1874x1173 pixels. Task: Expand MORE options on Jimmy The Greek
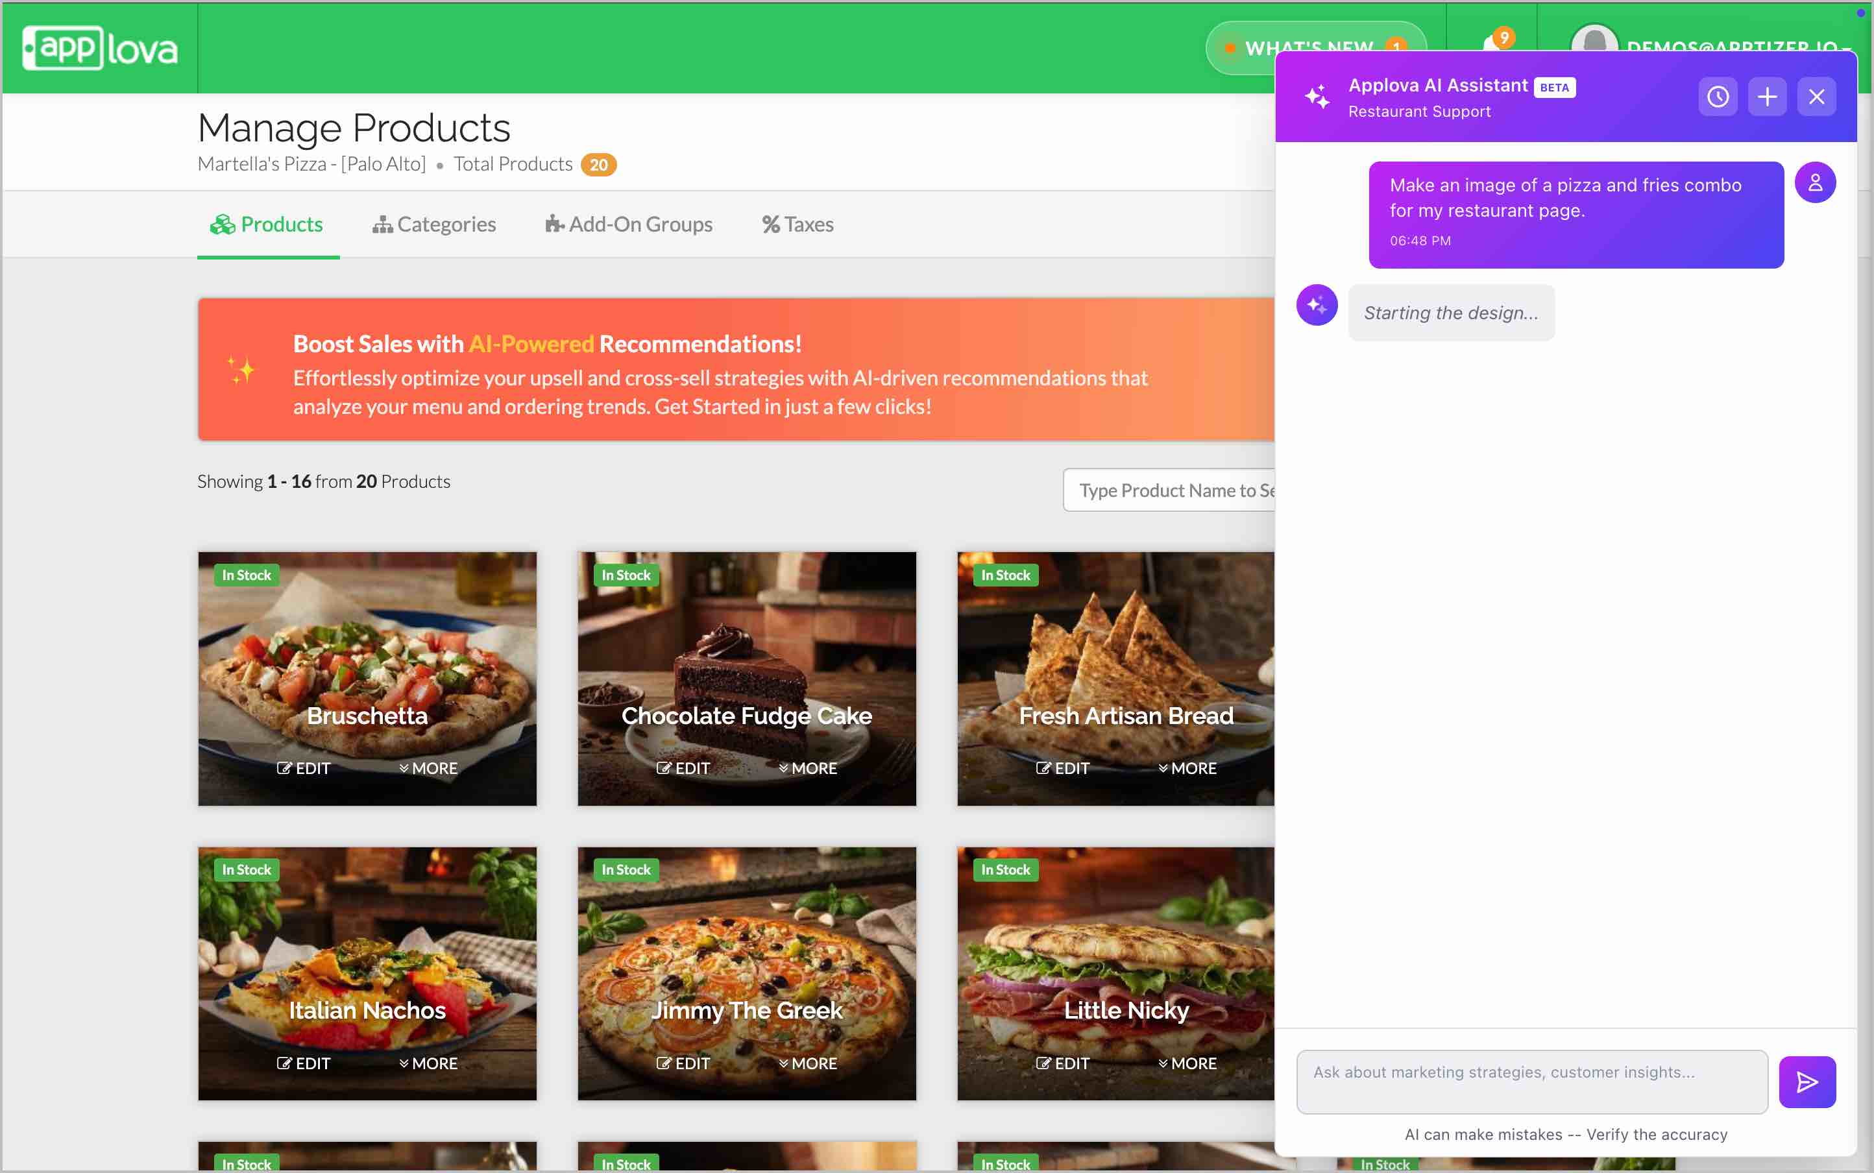click(x=808, y=1063)
